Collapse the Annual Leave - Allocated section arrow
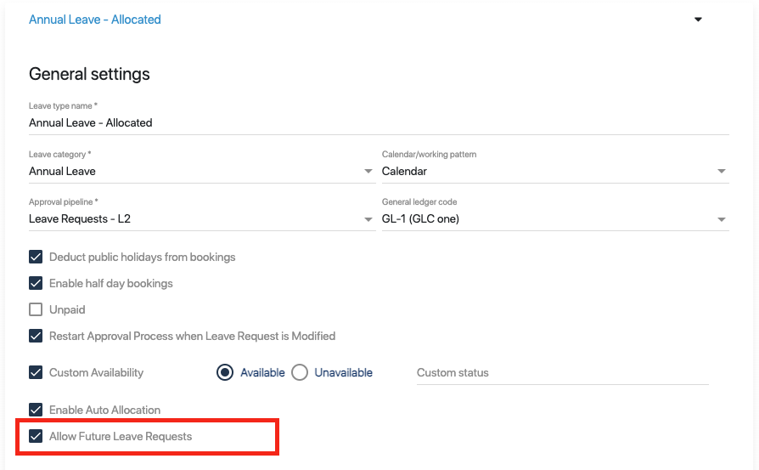This screenshot has width=759, height=470. click(x=698, y=20)
